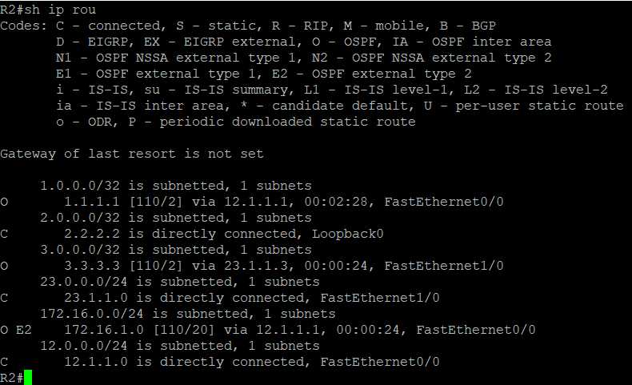Screen dimensions: 632x385
Task: Click the 172.16.0.0/24 subnetted header
Action: [188, 314]
